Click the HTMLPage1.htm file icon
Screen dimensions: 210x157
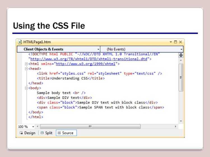[20, 42]
